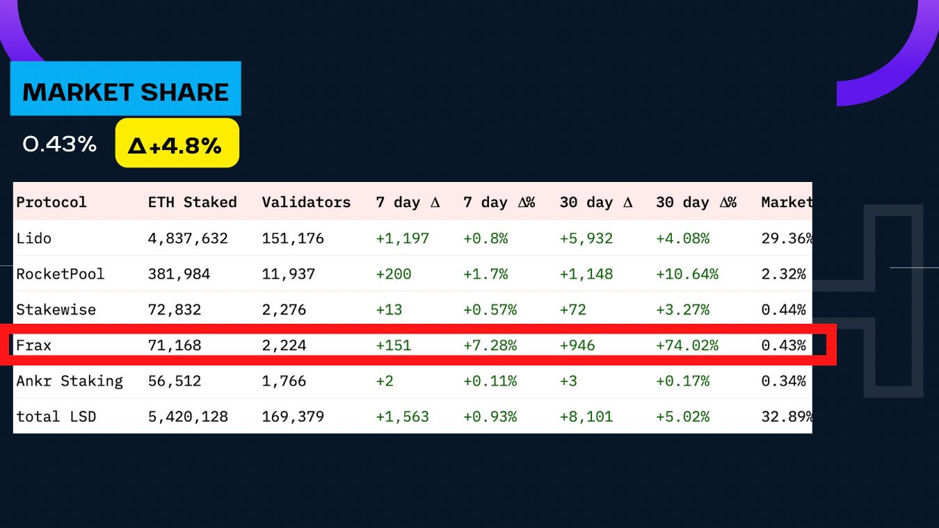Click the Frax protocol name
Viewport: 939px width, 528px height.
34,345
